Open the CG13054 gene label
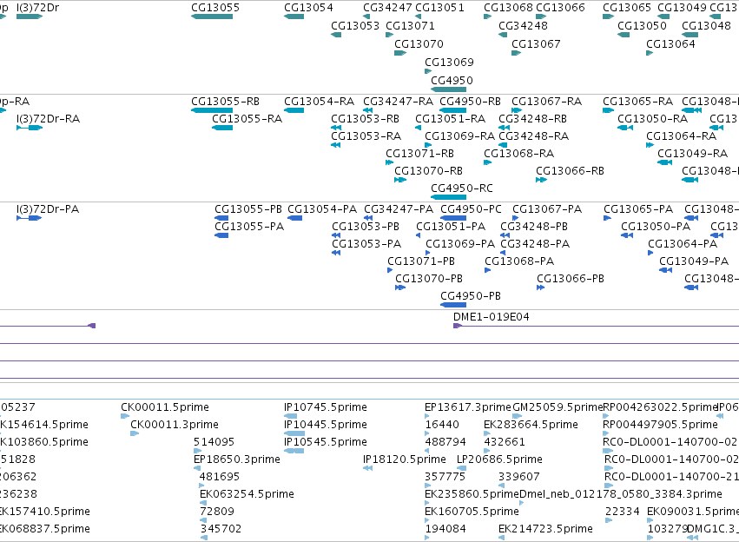Viewport: 739px width, 542px height. click(308, 8)
